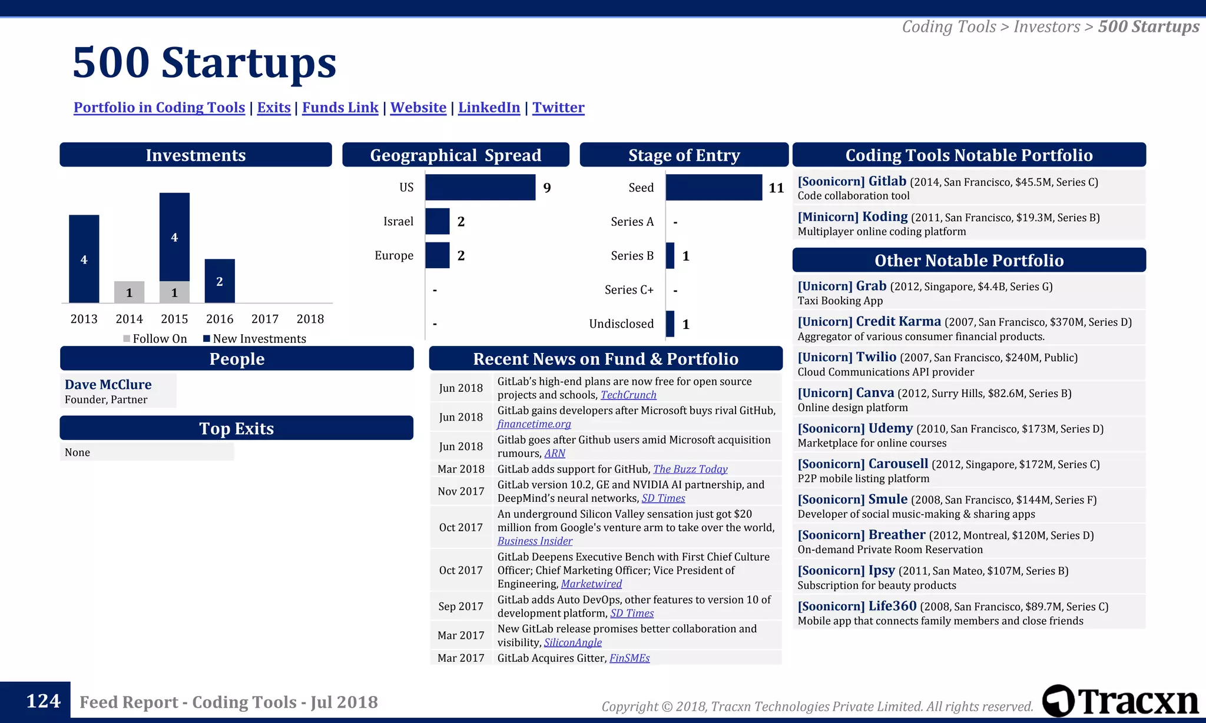
Task: Click Coding Tools in the breadcrumb
Action: 949,26
